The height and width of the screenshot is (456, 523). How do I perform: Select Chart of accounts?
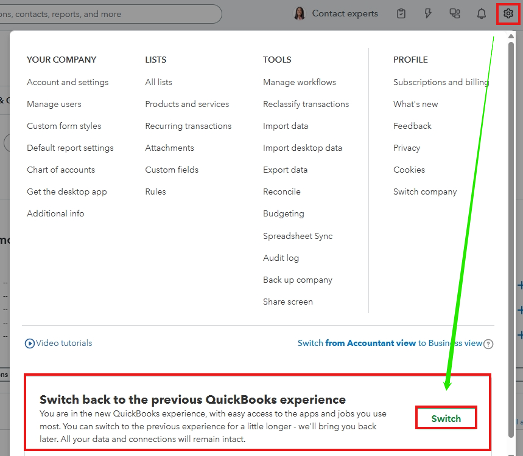tap(61, 170)
